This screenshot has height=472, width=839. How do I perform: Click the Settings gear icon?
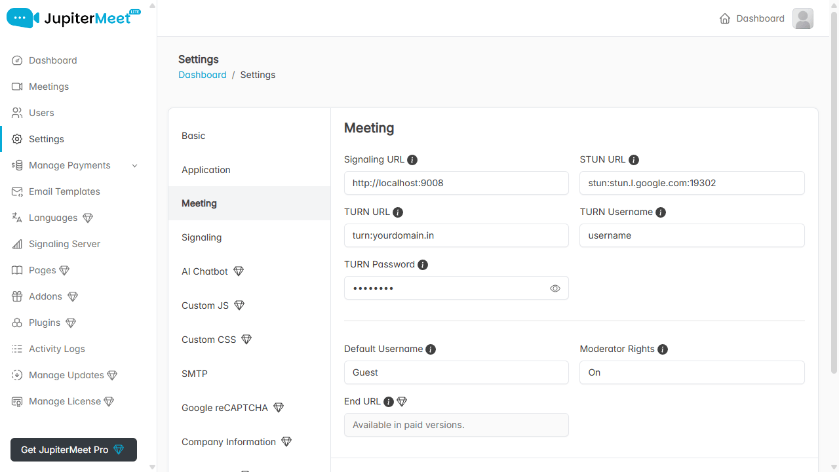(17, 139)
